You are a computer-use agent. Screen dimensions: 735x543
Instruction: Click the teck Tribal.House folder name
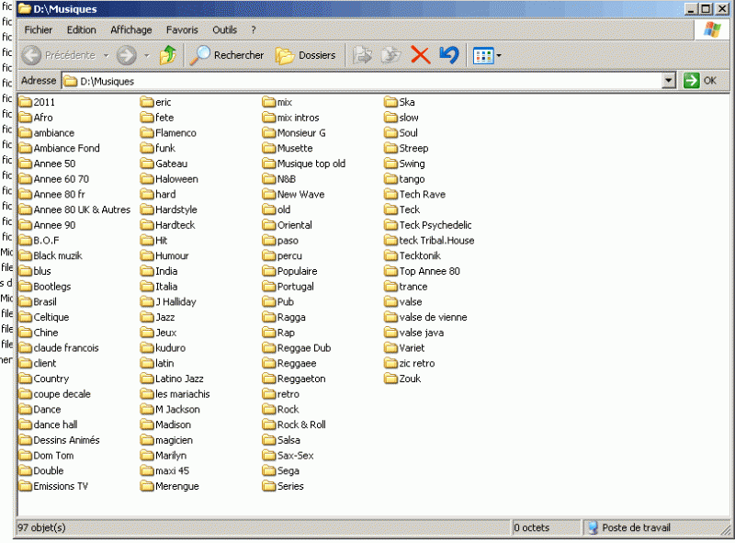(x=437, y=241)
